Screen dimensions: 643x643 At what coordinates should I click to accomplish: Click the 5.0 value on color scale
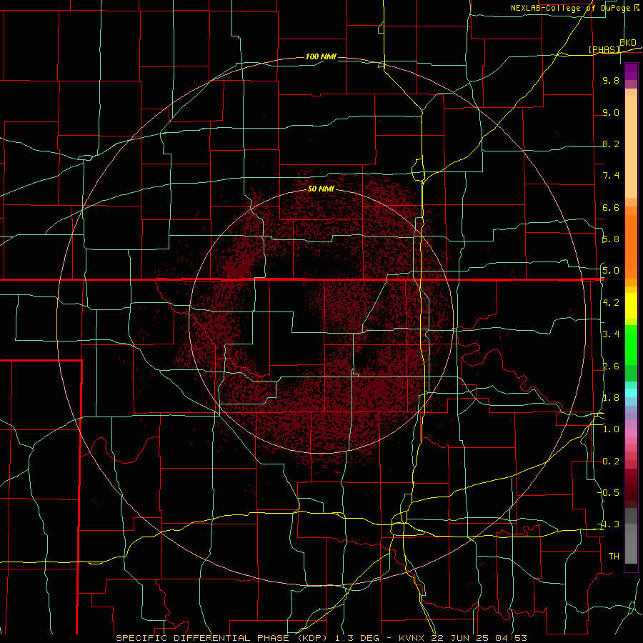point(611,271)
